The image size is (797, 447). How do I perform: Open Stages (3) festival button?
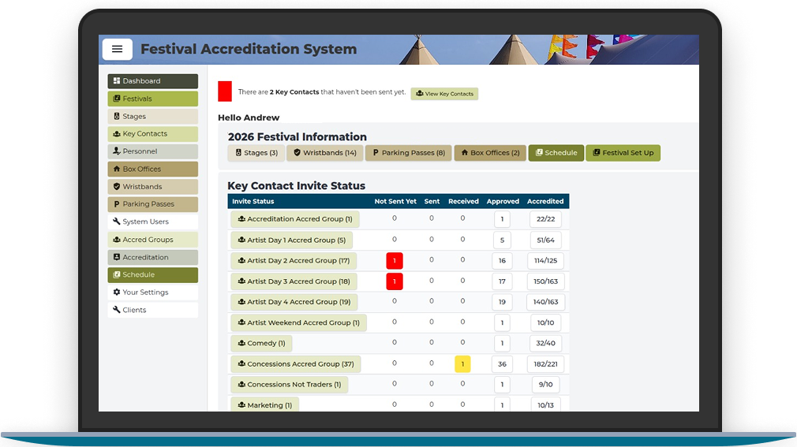pyautogui.click(x=256, y=153)
